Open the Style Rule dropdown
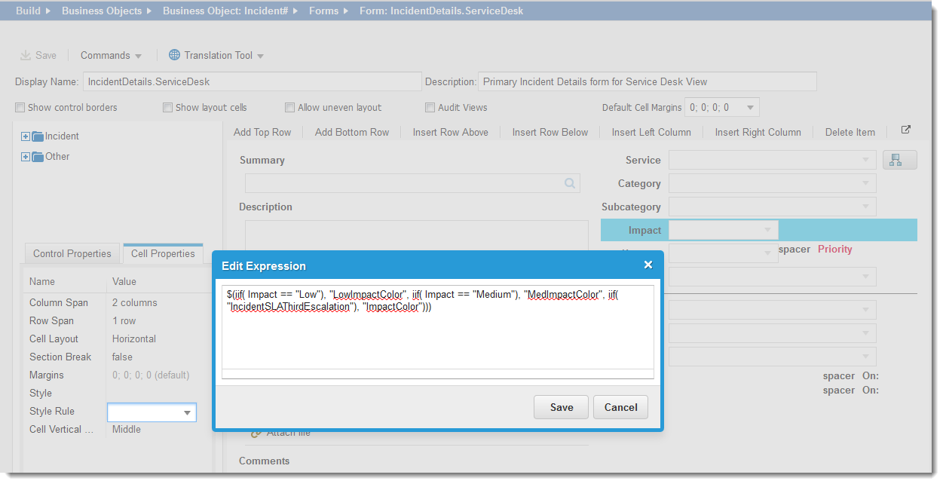Screen dimensions: 943x484 click(187, 412)
